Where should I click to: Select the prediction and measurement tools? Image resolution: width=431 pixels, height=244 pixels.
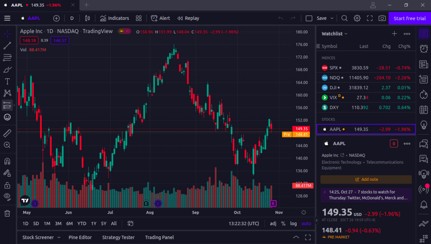(x=8, y=105)
